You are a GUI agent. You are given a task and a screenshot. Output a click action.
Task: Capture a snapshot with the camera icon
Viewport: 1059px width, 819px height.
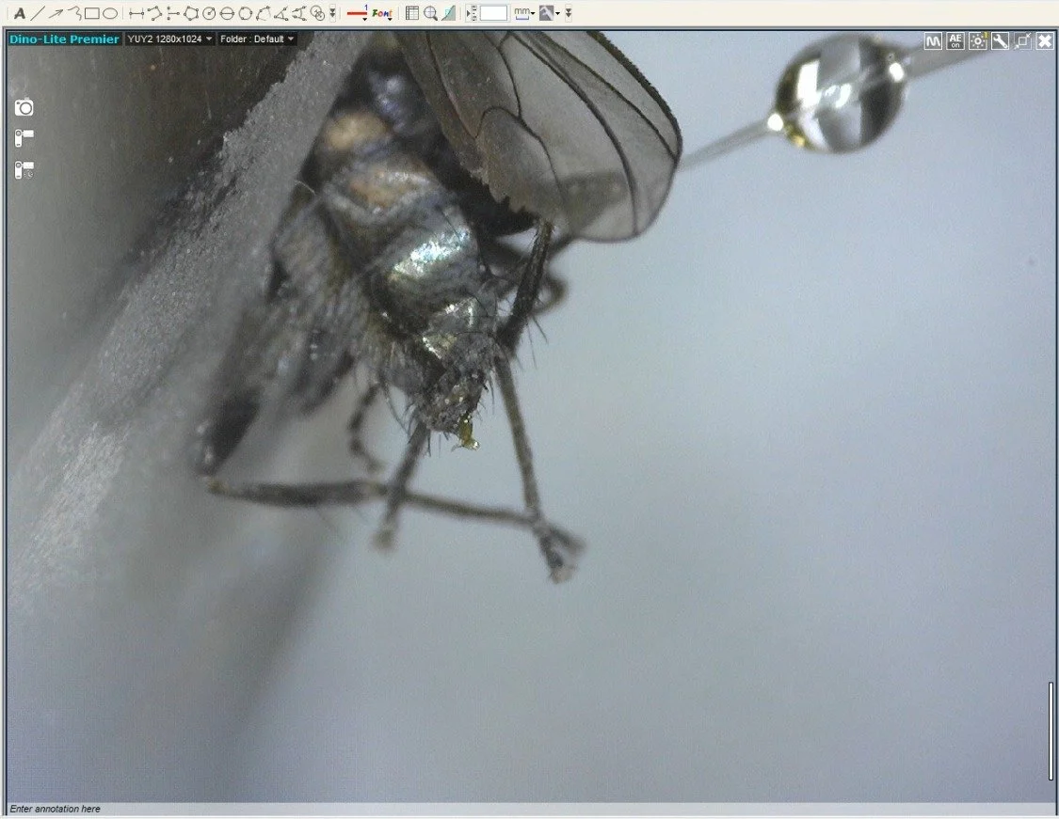pyautogui.click(x=24, y=107)
